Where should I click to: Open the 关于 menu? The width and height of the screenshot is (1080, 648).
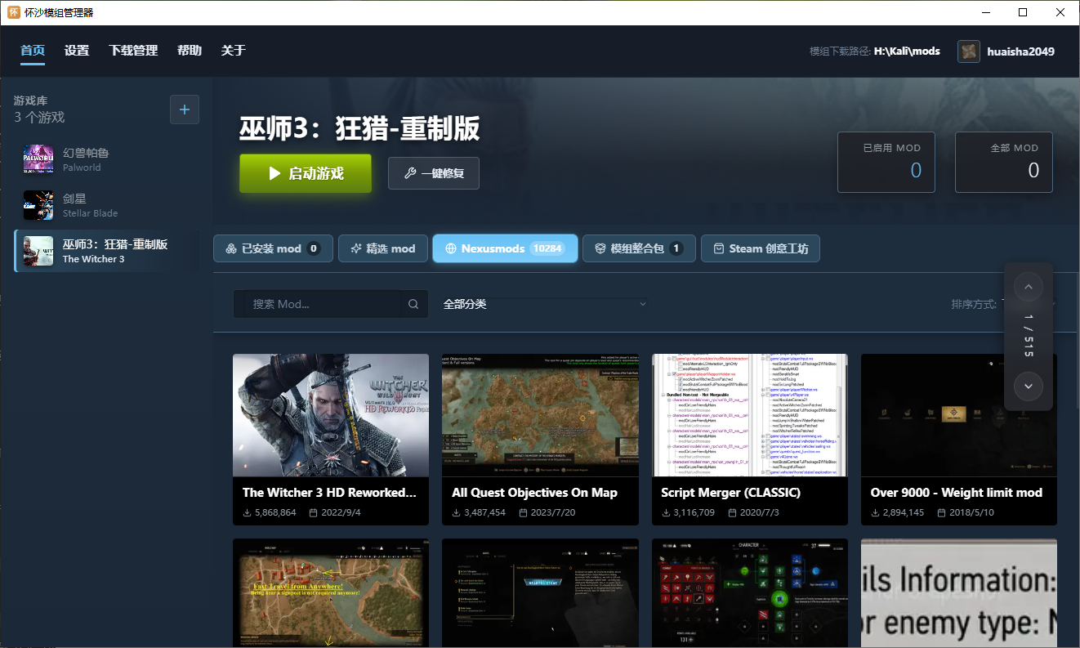pyautogui.click(x=234, y=51)
